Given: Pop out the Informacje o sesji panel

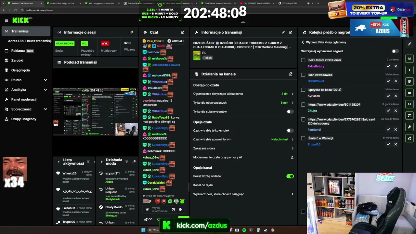Looking at the screenshot, I should (x=131, y=32).
